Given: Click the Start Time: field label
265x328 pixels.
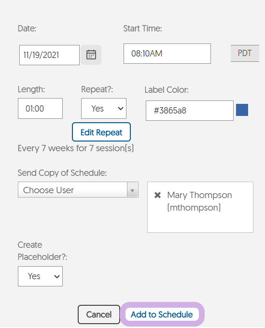Looking at the screenshot, I should click(x=142, y=29).
